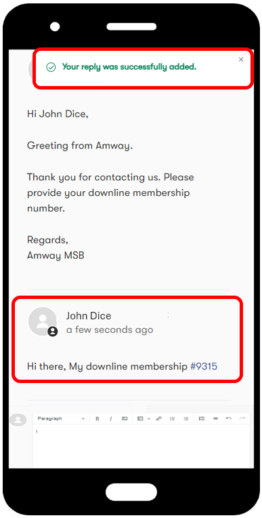Apply bulleted list formatting

pyautogui.click(x=172, y=418)
